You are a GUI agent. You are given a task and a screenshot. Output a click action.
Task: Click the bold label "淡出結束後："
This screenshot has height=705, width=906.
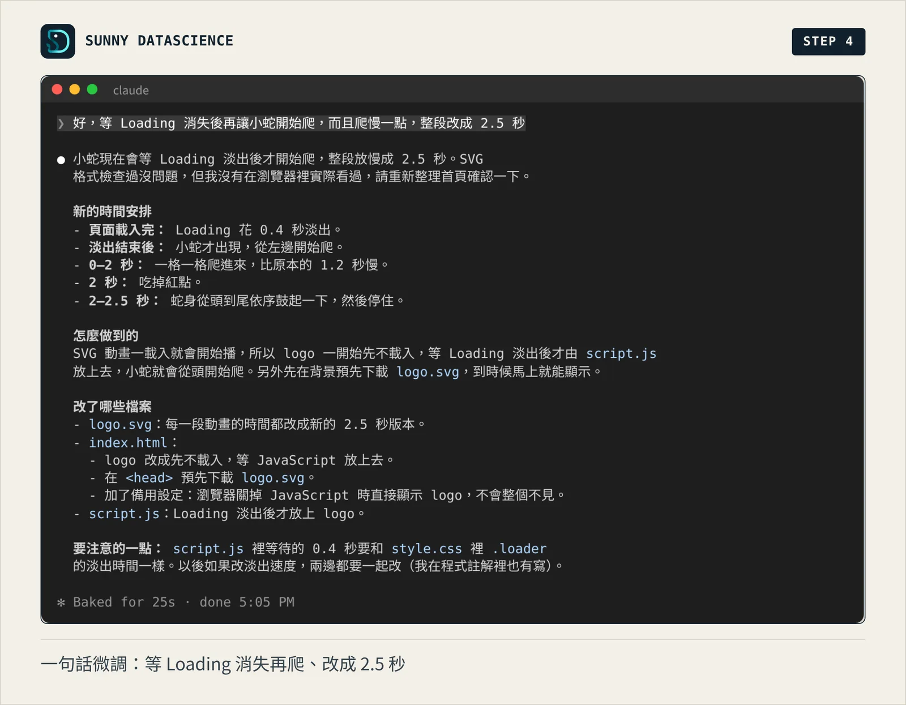[127, 247]
